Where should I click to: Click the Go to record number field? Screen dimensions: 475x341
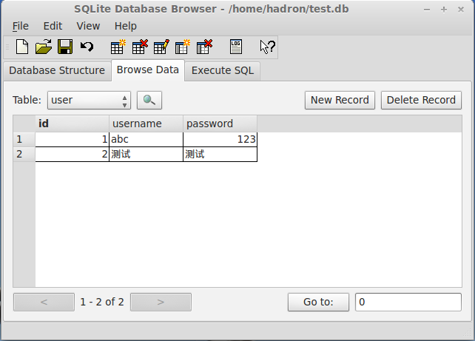coord(408,302)
